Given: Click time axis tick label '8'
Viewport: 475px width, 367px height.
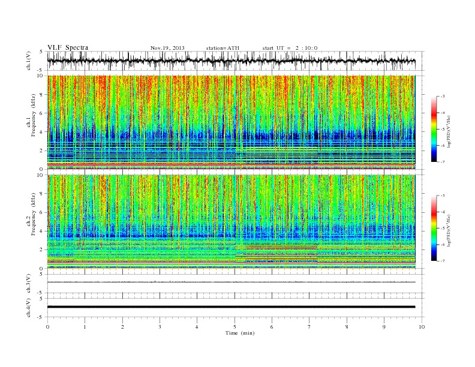Looking at the screenshot, I should point(347,327).
